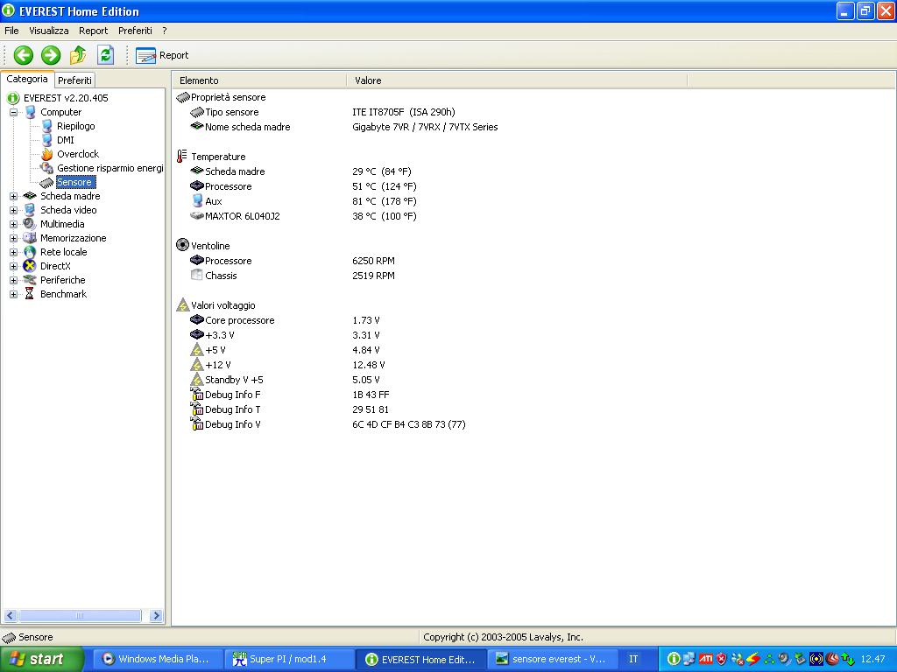The image size is (897, 672).
Task: Refresh the sensor readings with the Refresh icon
Action: (106, 55)
